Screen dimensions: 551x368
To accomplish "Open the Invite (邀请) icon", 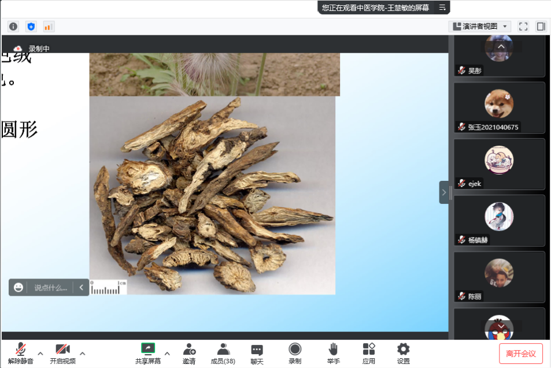I will 189,353.
